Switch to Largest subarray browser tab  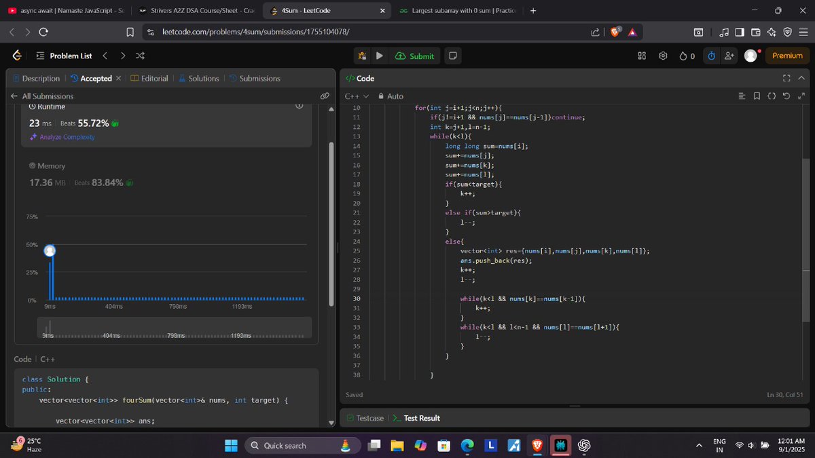(x=458, y=10)
